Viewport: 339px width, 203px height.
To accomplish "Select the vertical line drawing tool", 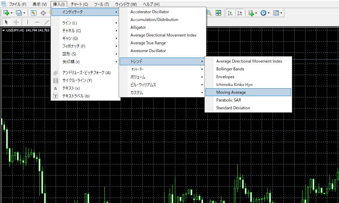I will pos(28,22).
